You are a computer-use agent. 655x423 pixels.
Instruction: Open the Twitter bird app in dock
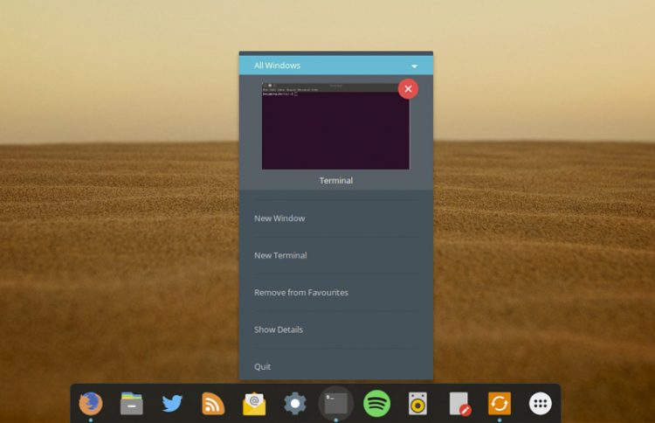tap(172, 404)
